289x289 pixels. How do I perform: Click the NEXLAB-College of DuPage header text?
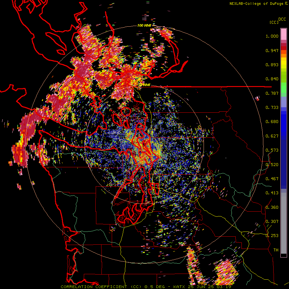pos(256,4)
